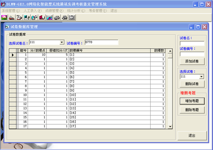This screenshot has width=213, height=150.
Task: Click the gray printer toolbar icon
Action: click(x=57, y=18)
